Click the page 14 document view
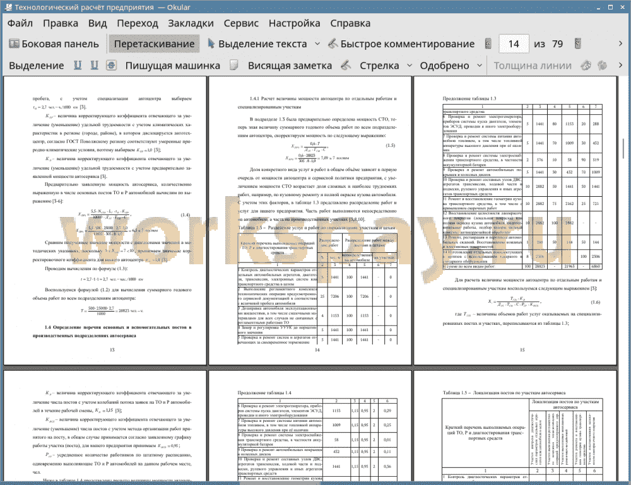This screenshot has height=485, width=631. [310, 220]
